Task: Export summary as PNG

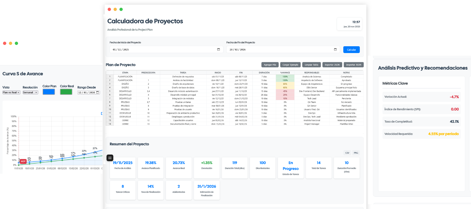Action: (x=356, y=153)
